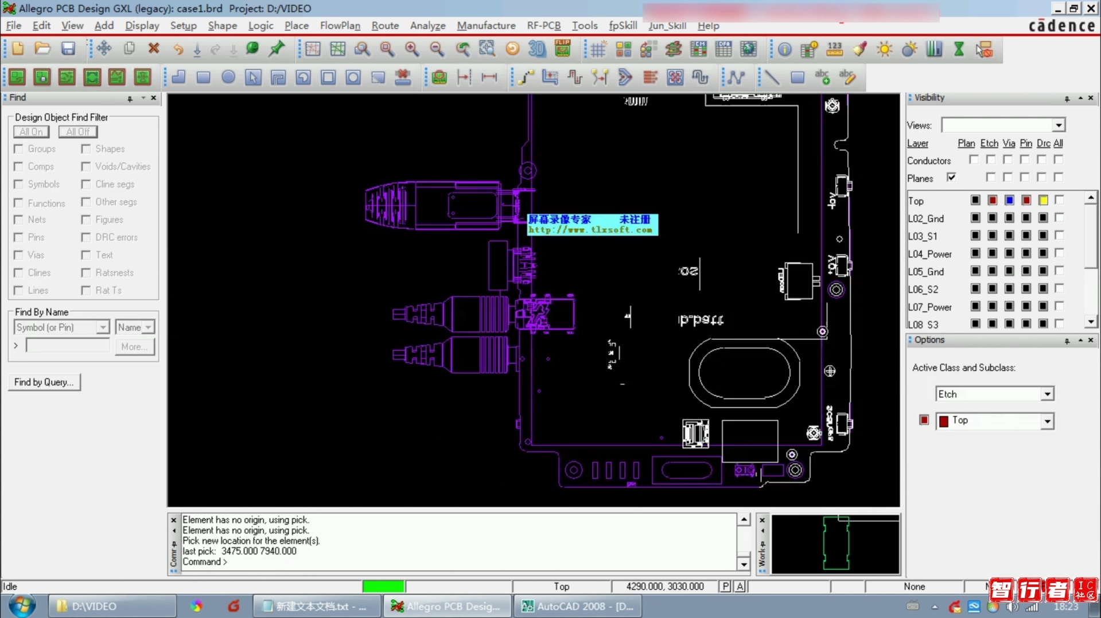Click the red Top layer Etch swatch

[x=992, y=200]
